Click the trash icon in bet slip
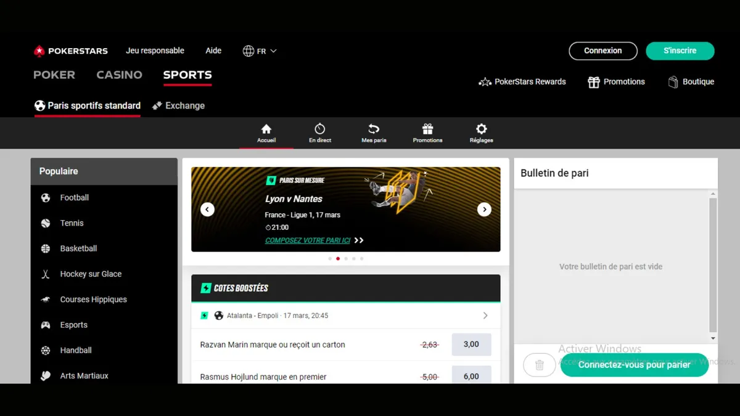The image size is (740, 416). tap(539, 365)
